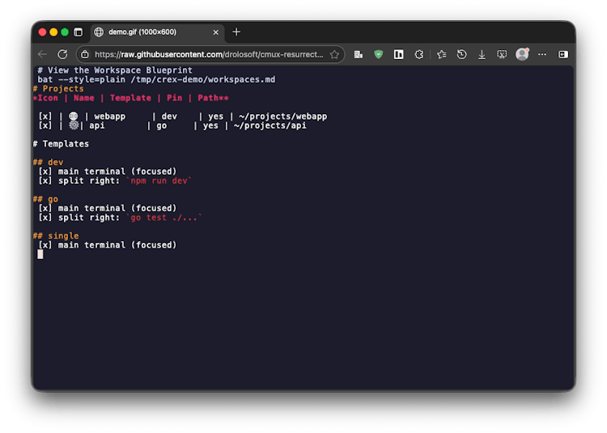Open the Downloads arrow icon
Viewport: 607px width, 433px height.
tap(482, 54)
